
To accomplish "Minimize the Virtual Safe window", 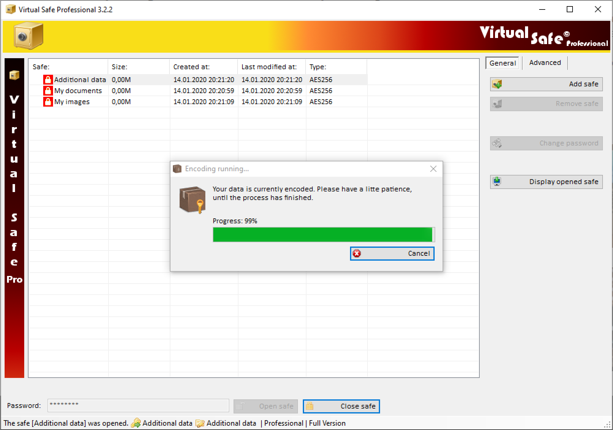I will 542,9.
